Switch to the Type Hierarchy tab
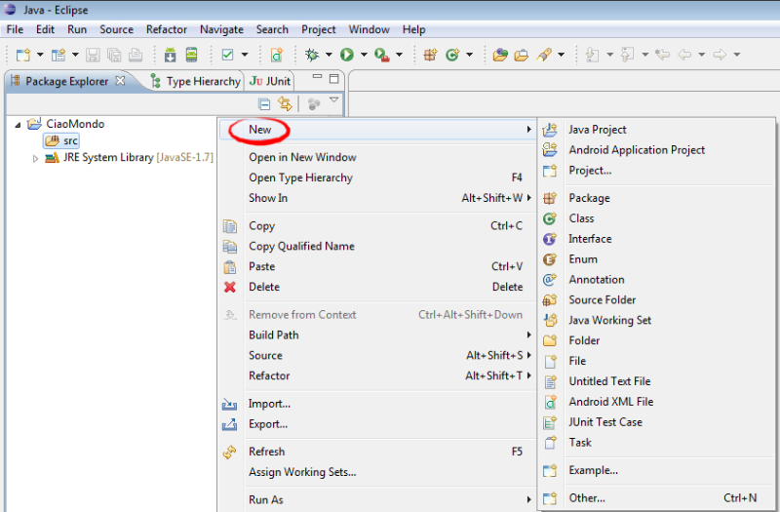Viewport: 780px width, 512px height. 195,81
